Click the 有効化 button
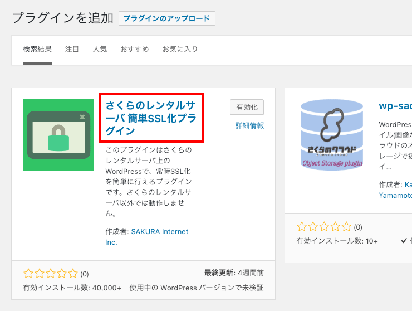 click(x=247, y=107)
